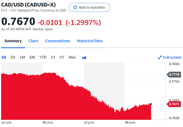Open the Conversations tab

pyautogui.click(x=58, y=41)
